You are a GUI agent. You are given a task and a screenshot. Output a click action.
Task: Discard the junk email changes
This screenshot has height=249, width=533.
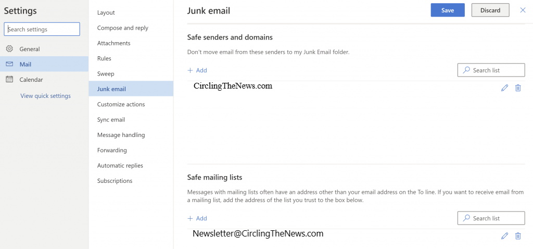490,10
